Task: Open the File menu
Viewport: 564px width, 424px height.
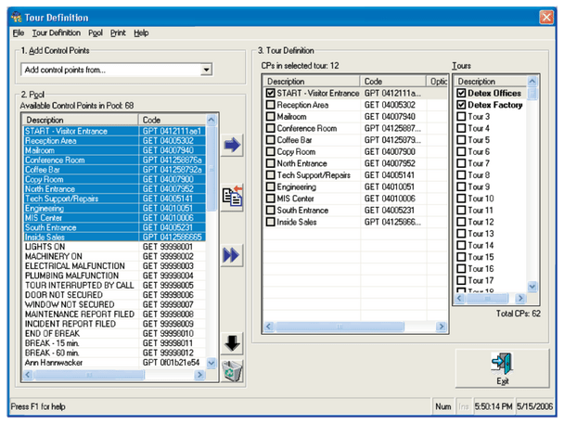Action: point(19,33)
